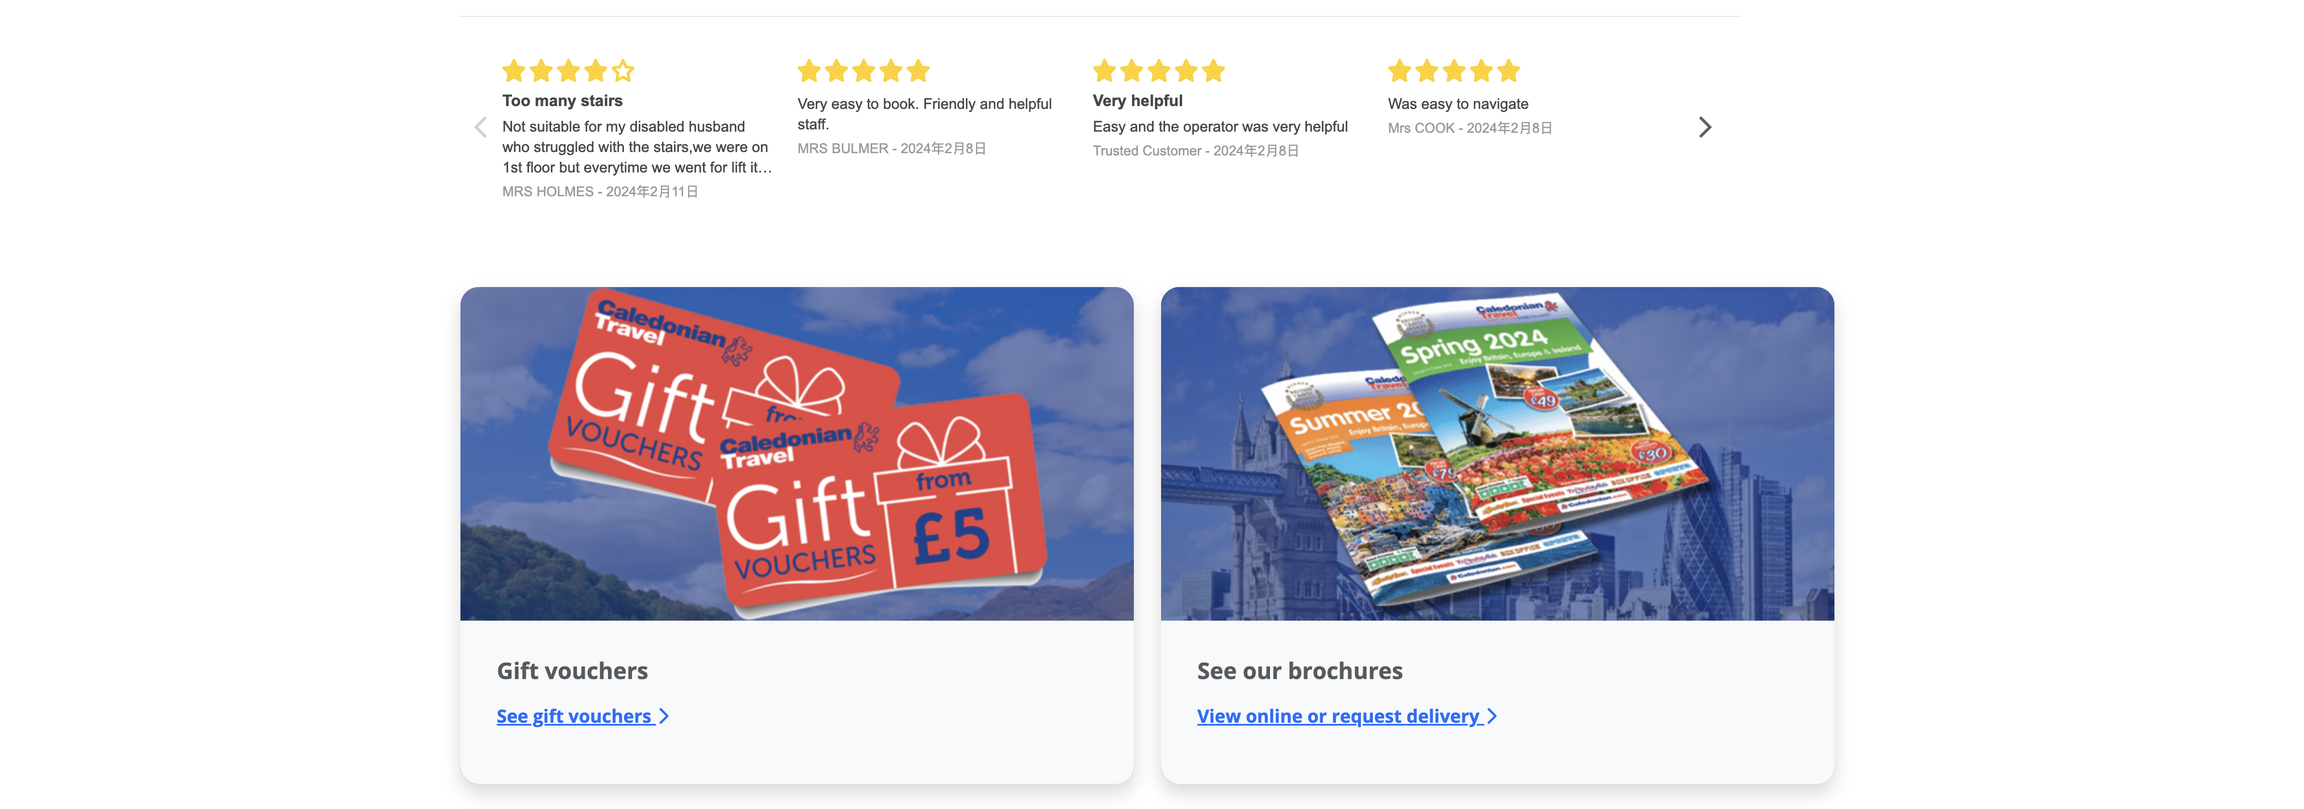The width and height of the screenshot is (2304, 809).
Task: Click the star rating above "Too many stairs"
Action: (x=568, y=70)
